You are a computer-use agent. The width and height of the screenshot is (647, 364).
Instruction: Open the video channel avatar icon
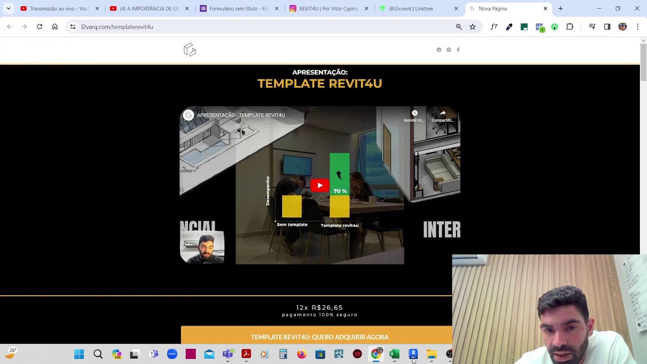tap(189, 115)
